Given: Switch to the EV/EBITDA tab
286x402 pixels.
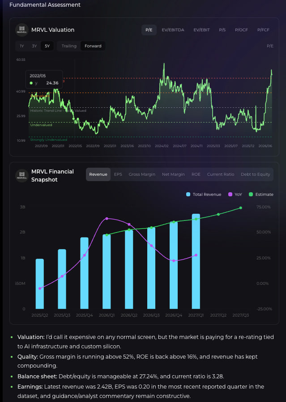Looking at the screenshot, I should tap(173, 30).
